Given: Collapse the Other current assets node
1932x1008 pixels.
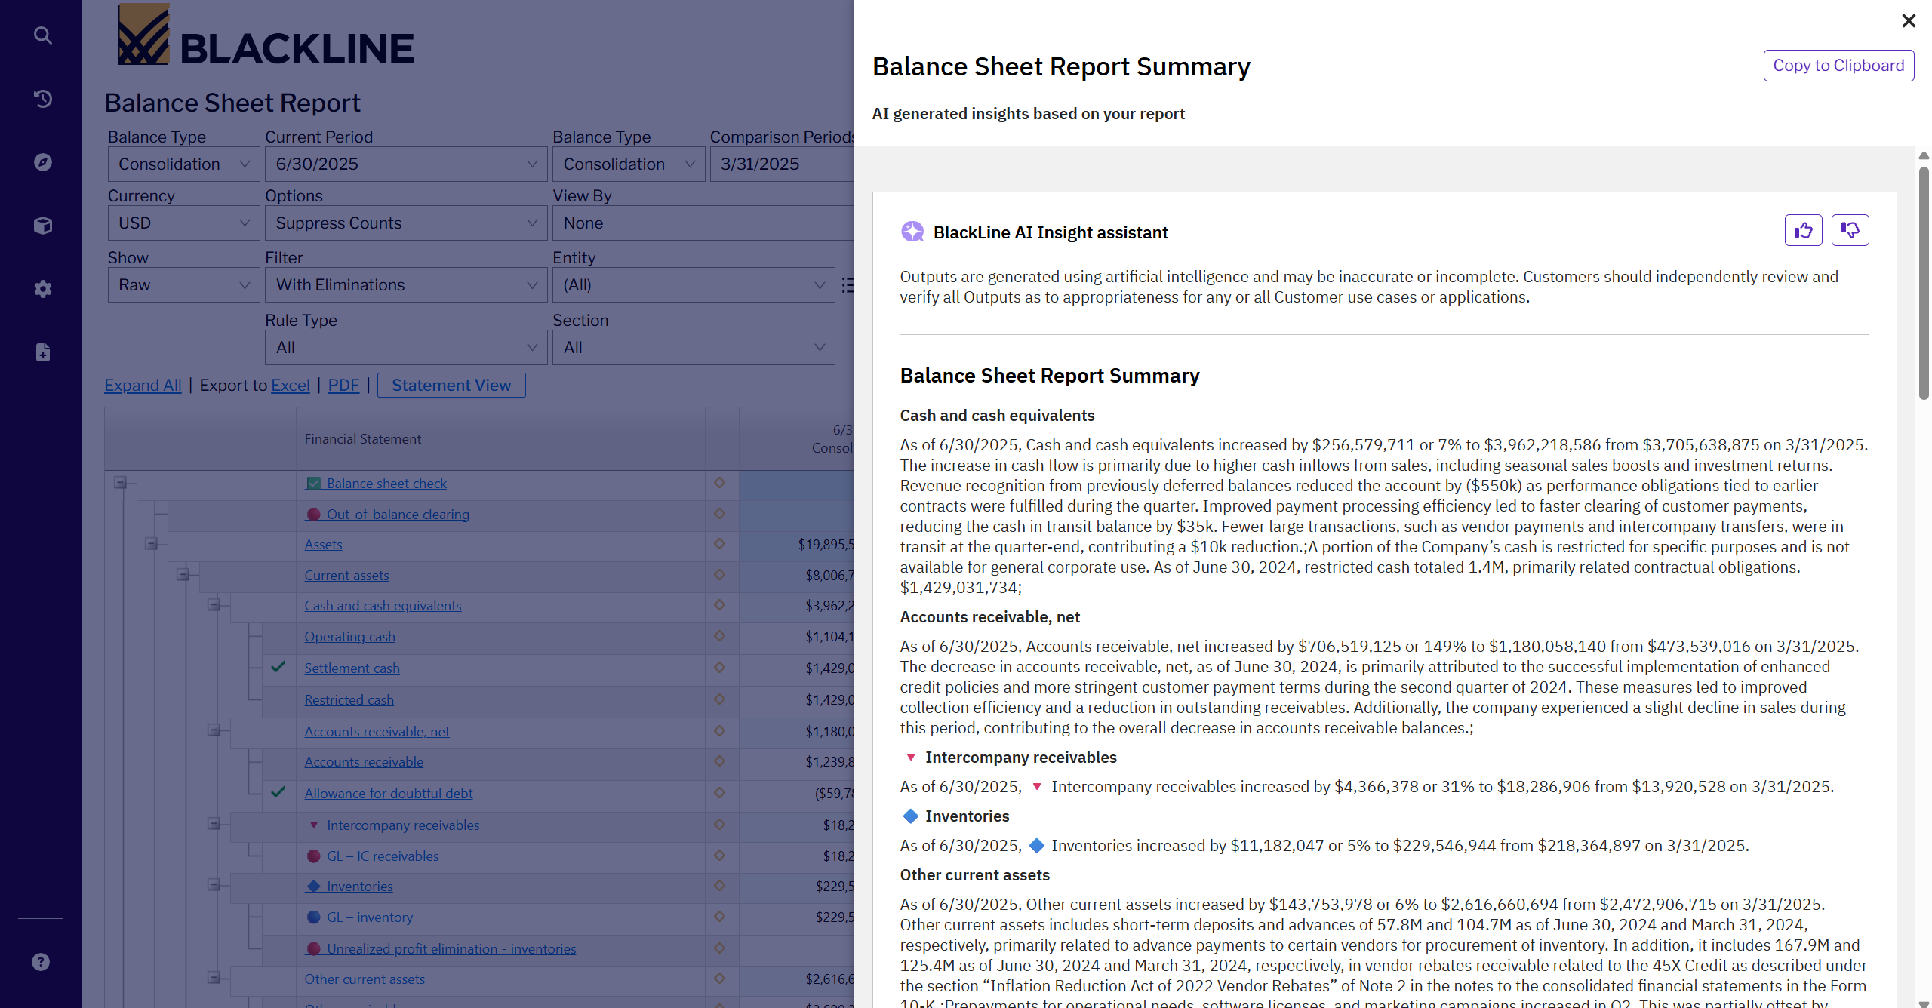Looking at the screenshot, I should pyautogui.click(x=214, y=978).
